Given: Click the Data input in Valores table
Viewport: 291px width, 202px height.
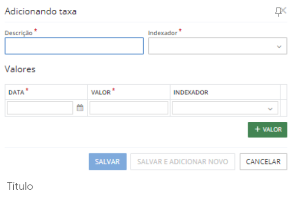Looking at the screenshot, I should 40,108.
